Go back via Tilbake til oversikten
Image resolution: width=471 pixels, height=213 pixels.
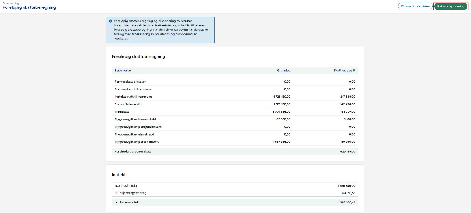pyautogui.click(x=415, y=6)
